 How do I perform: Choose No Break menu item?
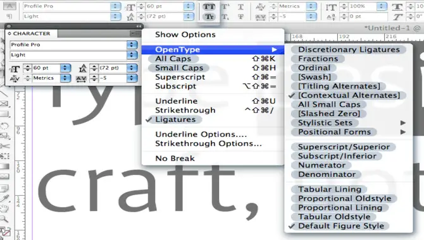pyautogui.click(x=175, y=159)
